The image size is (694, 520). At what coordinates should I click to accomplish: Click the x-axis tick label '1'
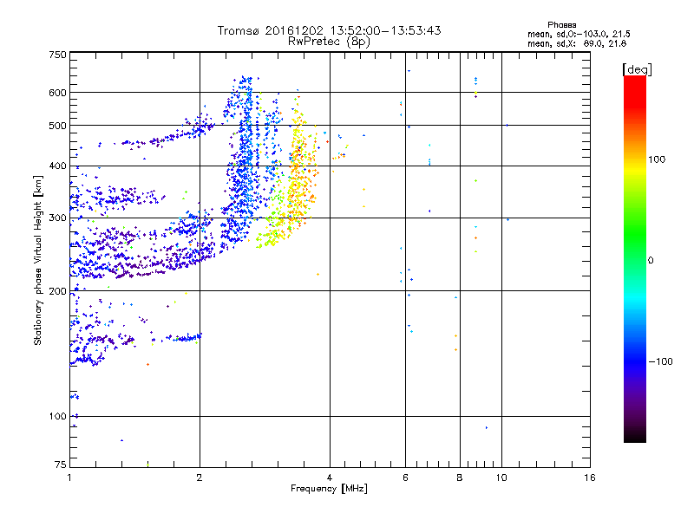(69, 478)
